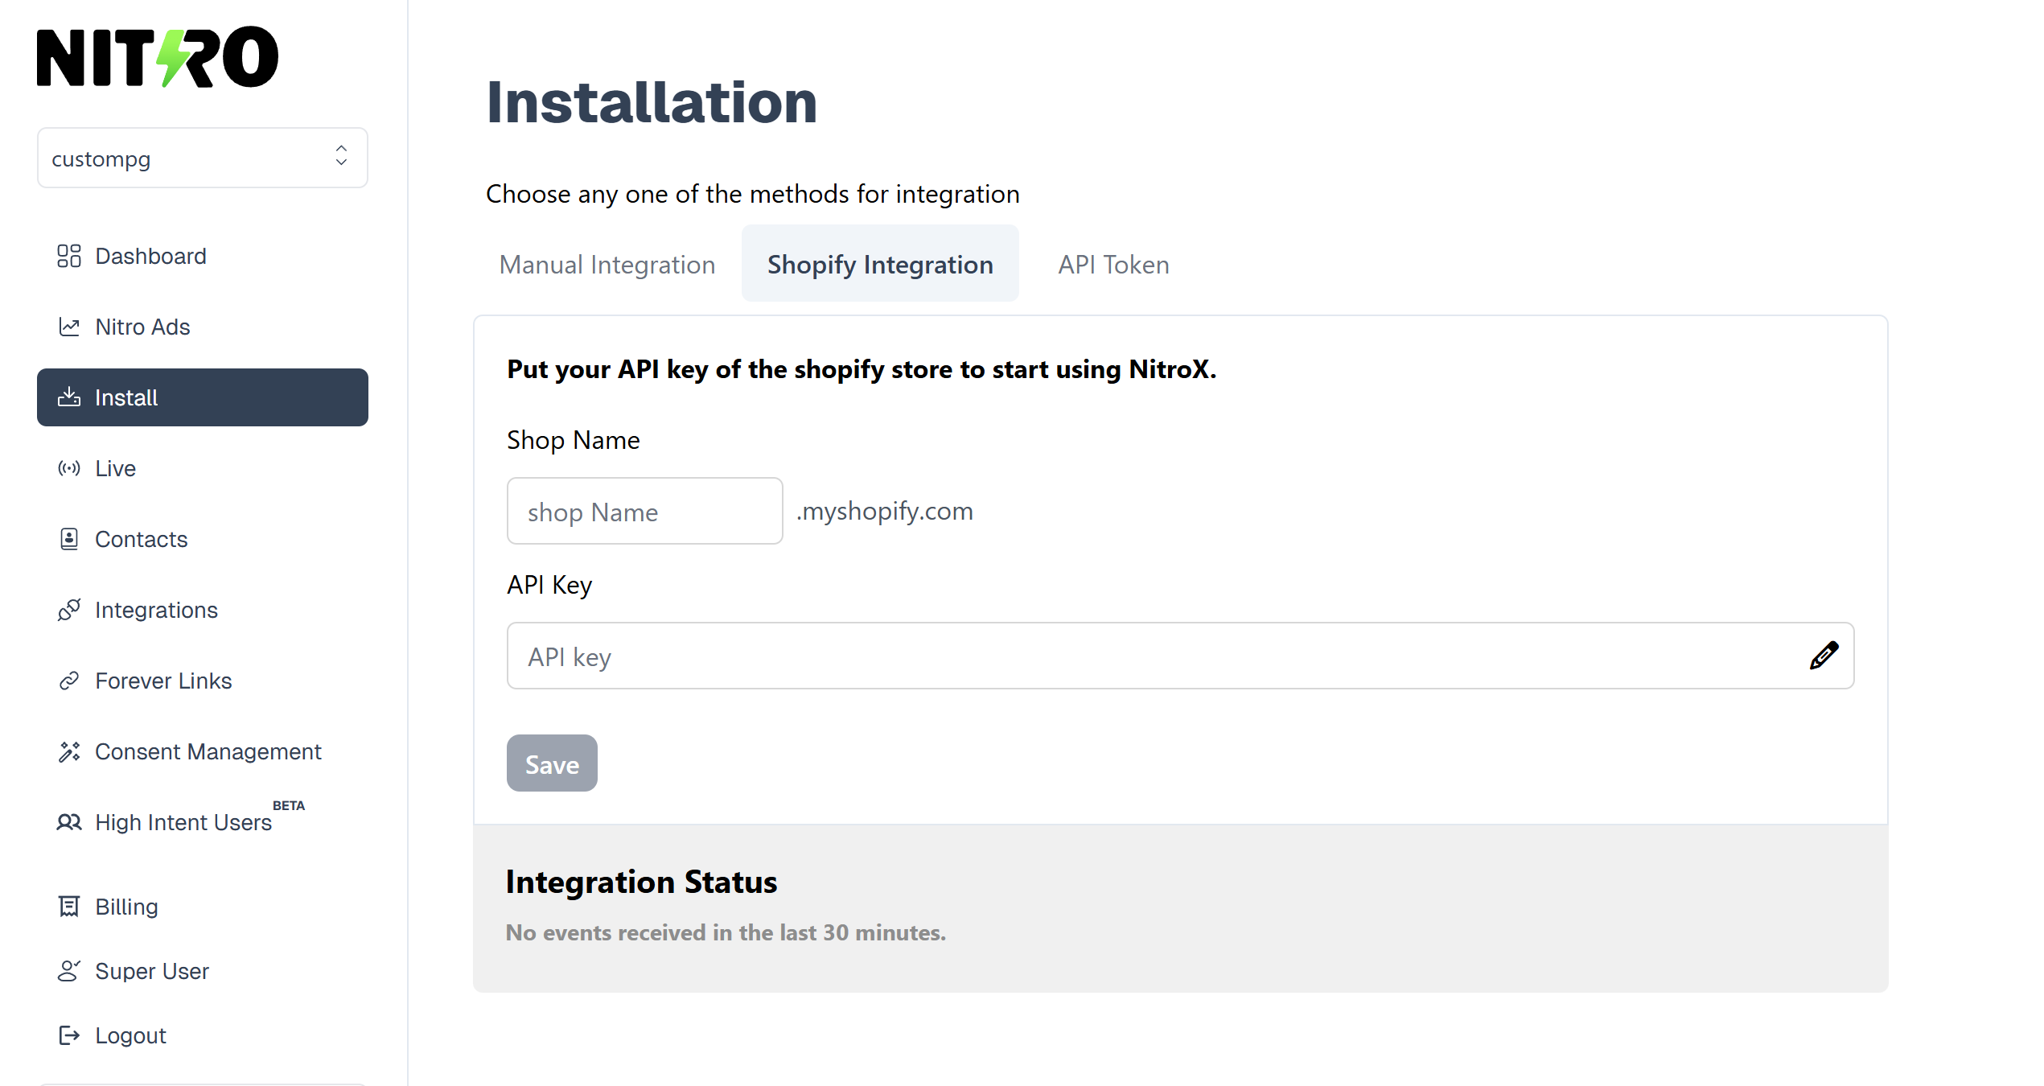Click the Save button
This screenshot has height=1086, width=2044.
click(x=552, y=763)
